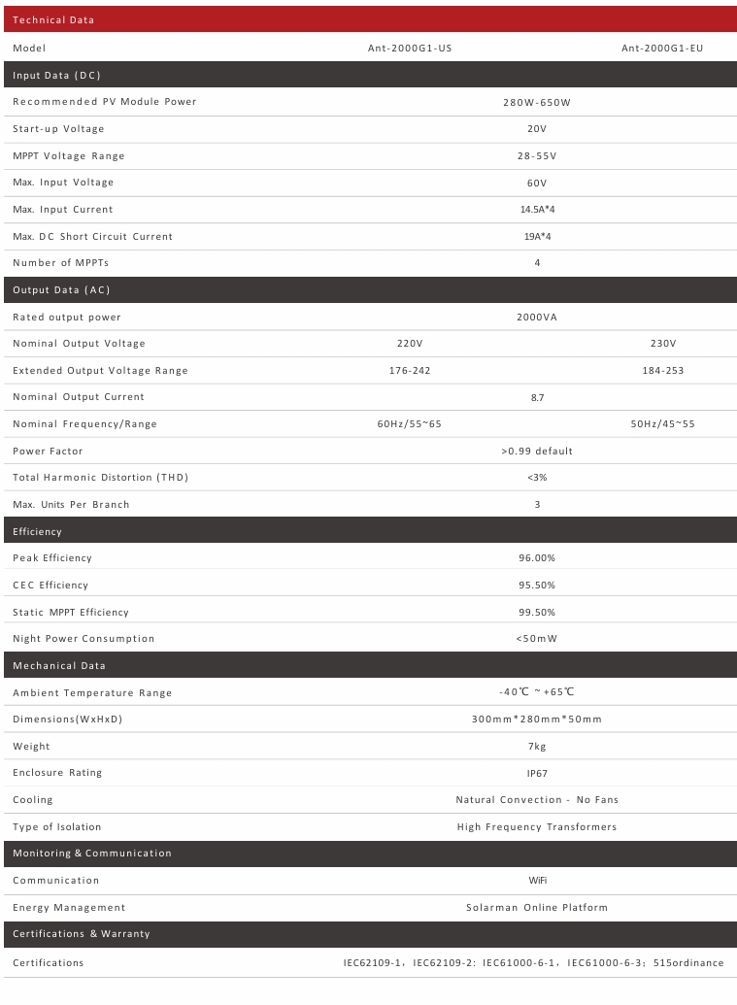
Task: Click the Mechanical Data section header
Action: [59, 665]
